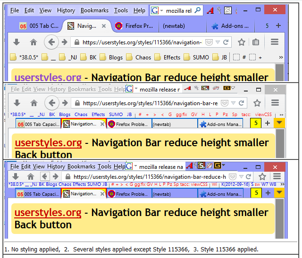Switch to the Firefox Pr... tab in the top window
Viewport: 302px width, 258px height.
pos(135,26)
